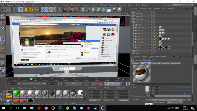Viewport: 197px width, 111px height.
Task: Toggle Z axis lock
Action: (54, 10)
